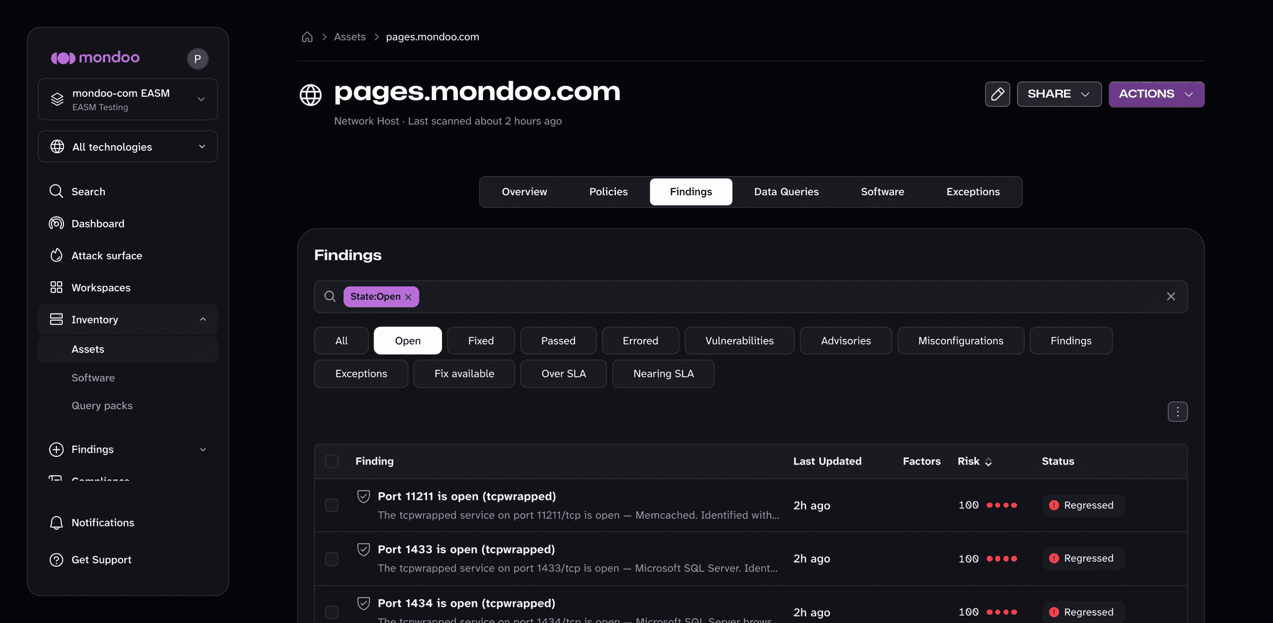The height and width of the screenshot is (623, 1273).
Task: Click the shield icon for Port 11211 finding
Action: (364, 496)
